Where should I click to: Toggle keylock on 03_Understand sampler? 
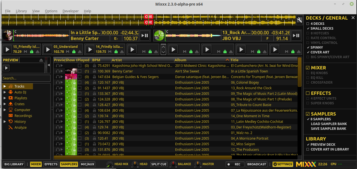coord(74,52)
